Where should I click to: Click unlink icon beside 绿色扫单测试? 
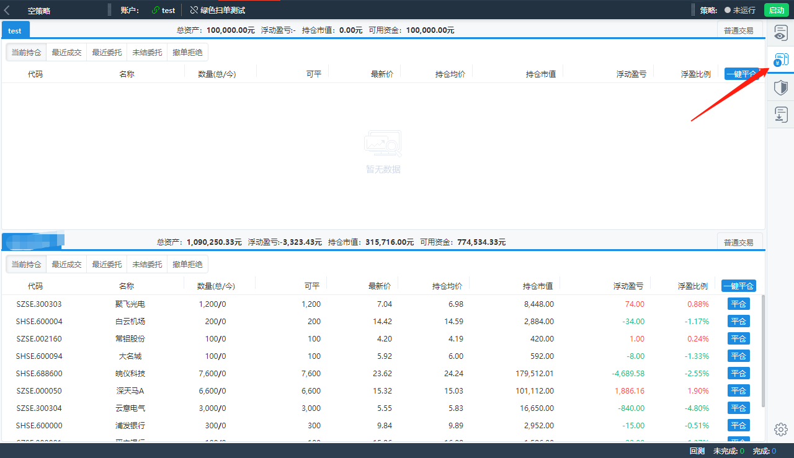[x=194, y=11]
